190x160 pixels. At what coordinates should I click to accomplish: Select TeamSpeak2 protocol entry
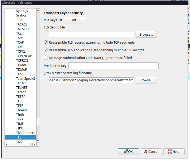click(25, 79)
